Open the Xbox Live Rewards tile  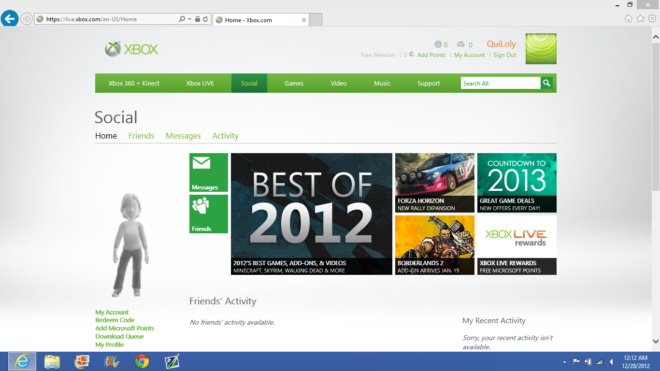pos(517,245)
